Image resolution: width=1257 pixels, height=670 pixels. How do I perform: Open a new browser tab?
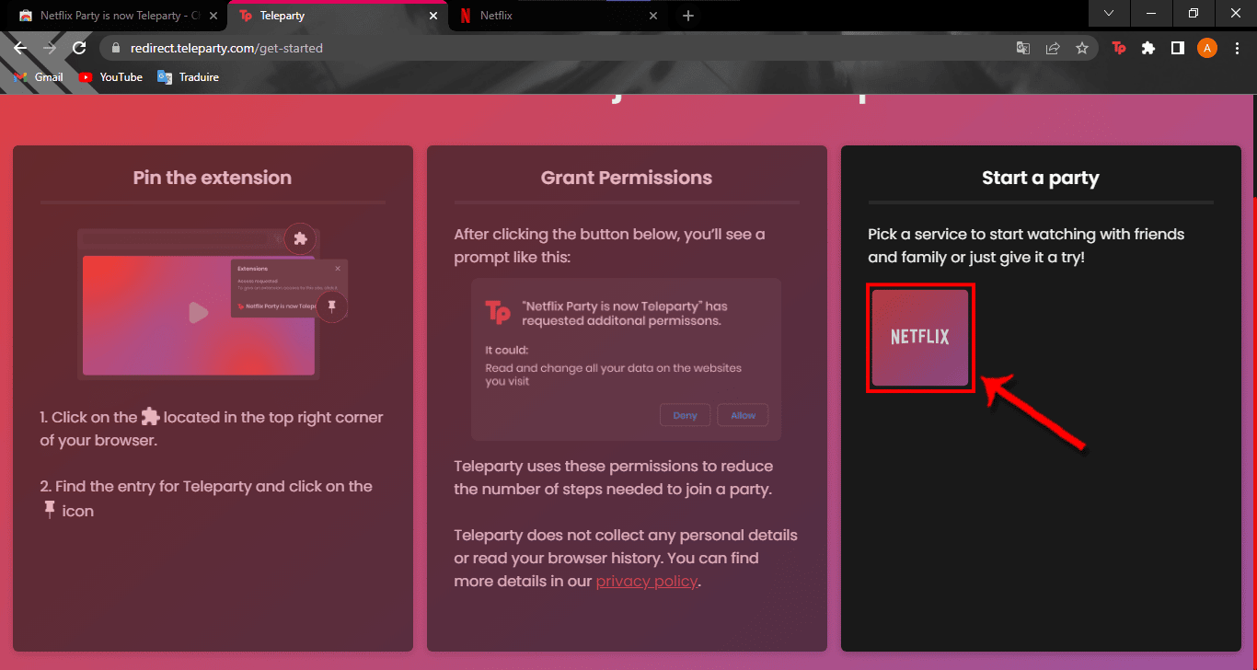pyautogui.click(x=688, y=16)
